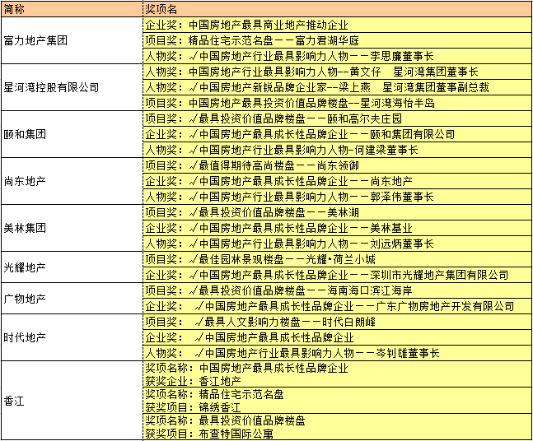Click the 广物地产 company cell
Screen dimensions: 533x441
pos(72,299)
